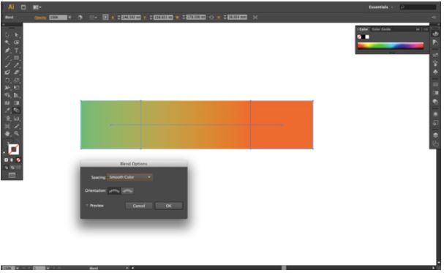Choose Align to Page orientation
Viewport: 444px width, 273px height.
(114, 191)
